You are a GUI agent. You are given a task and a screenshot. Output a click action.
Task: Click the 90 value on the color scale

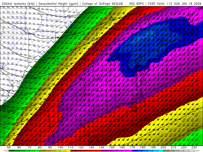(50, 147)
